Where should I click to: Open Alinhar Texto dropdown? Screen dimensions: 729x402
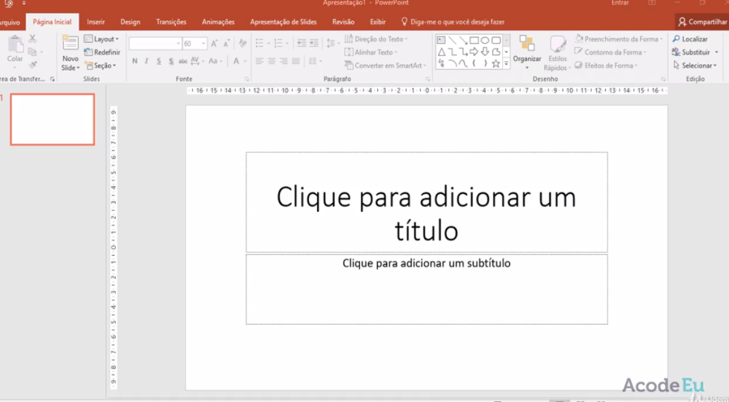371,52
